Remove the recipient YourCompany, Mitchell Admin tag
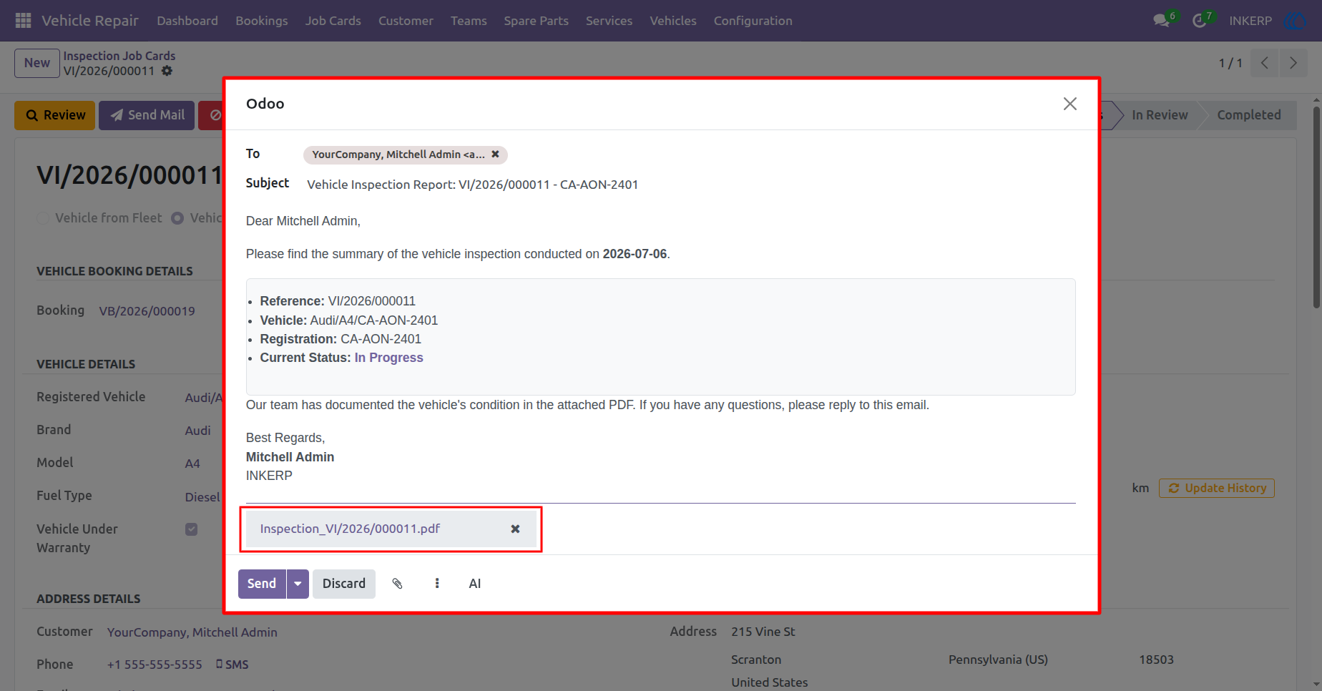Image resolution: width=1322 pixels, height=691 pixels. [x=495, y=155]
